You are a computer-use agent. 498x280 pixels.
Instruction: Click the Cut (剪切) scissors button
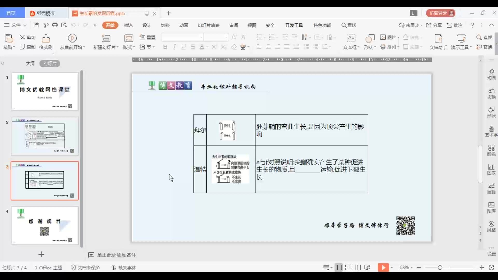point(27,37)
